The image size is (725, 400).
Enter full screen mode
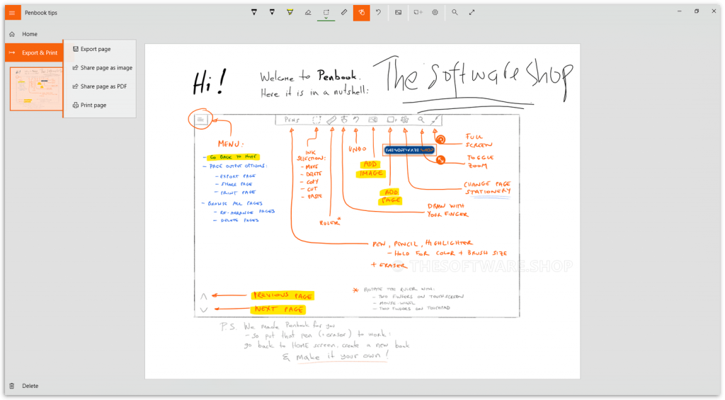[x=472, y=13]
